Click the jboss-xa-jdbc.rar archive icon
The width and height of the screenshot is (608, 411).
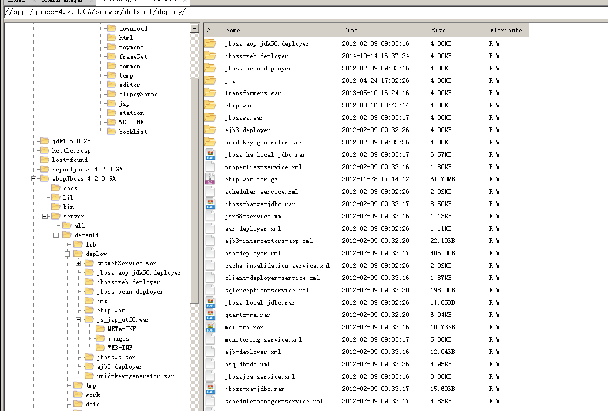click(210, 389)
